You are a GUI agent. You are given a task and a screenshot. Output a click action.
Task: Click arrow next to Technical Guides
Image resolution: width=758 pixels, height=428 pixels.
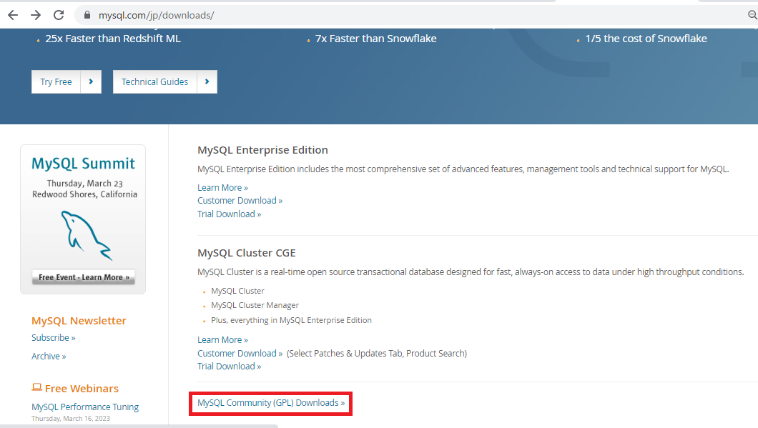pyautogui.click(x=207, y=81)
